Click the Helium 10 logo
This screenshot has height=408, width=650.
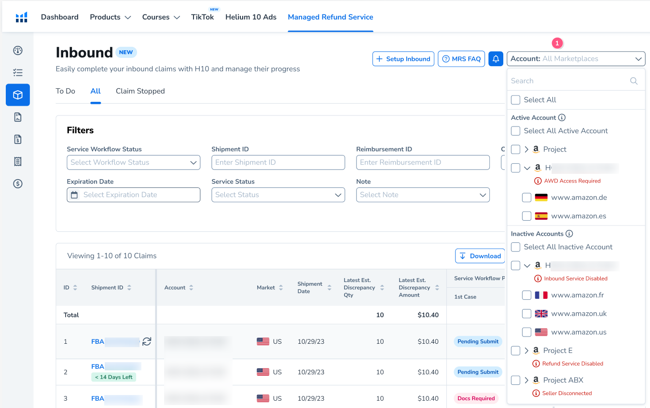tap(21, 17)
